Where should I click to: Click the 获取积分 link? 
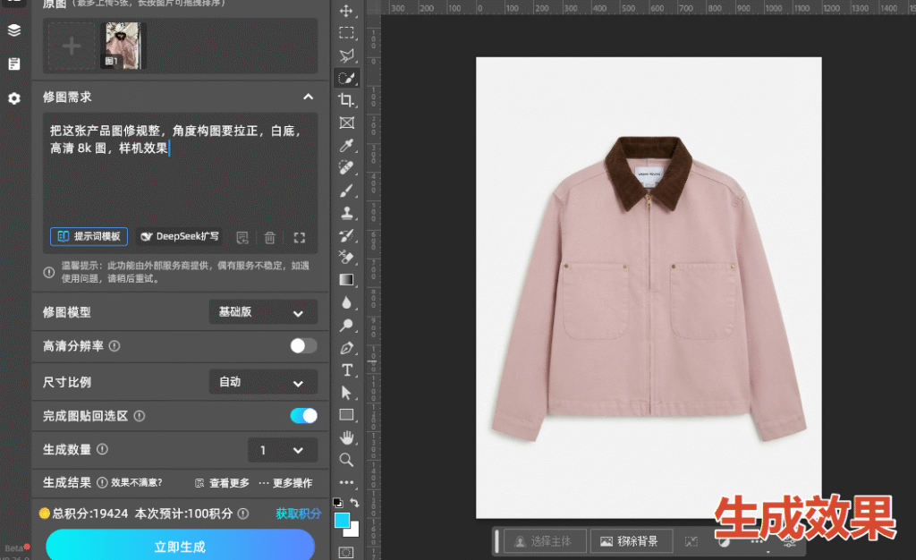tap(298, 513)
